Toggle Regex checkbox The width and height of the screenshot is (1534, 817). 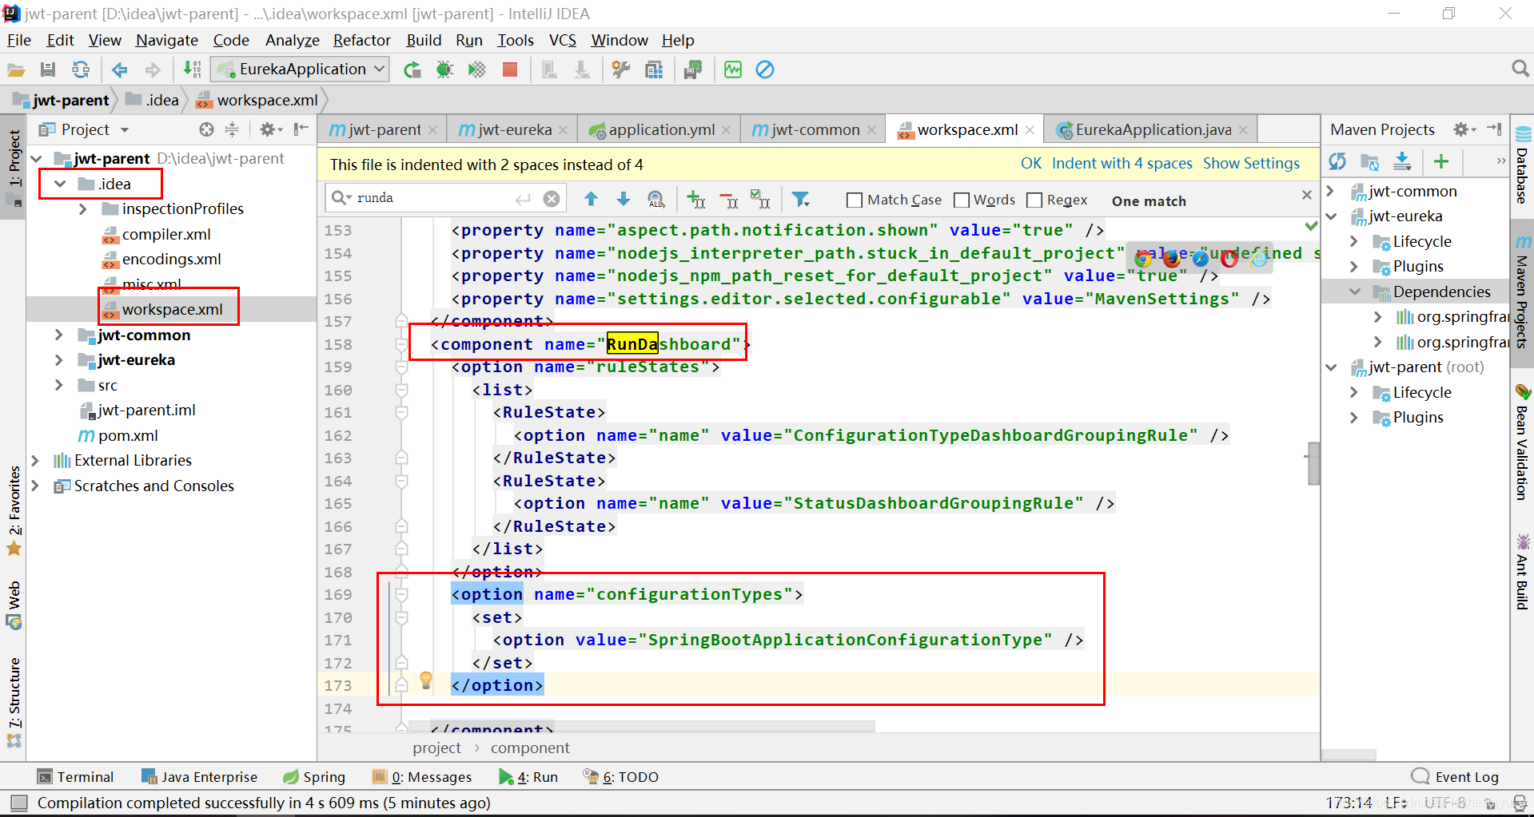click(1034, 200)
